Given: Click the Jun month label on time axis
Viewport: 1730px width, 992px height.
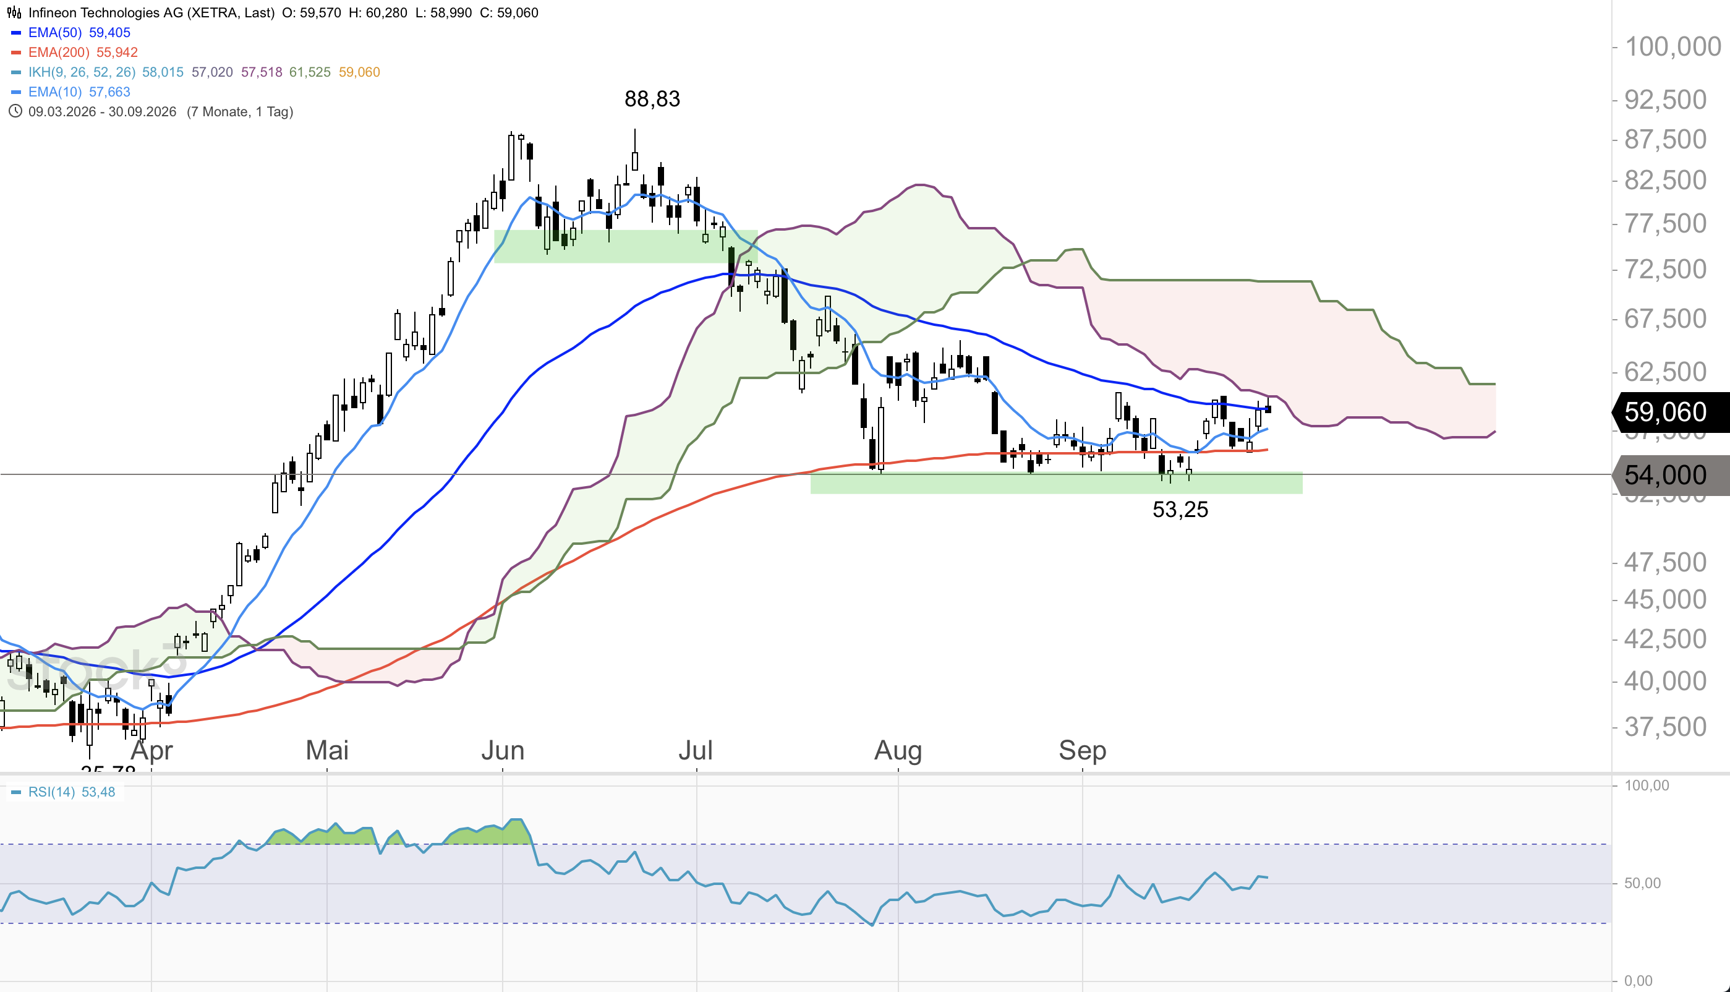Looking at the screenshot, I should coord(503,751).
